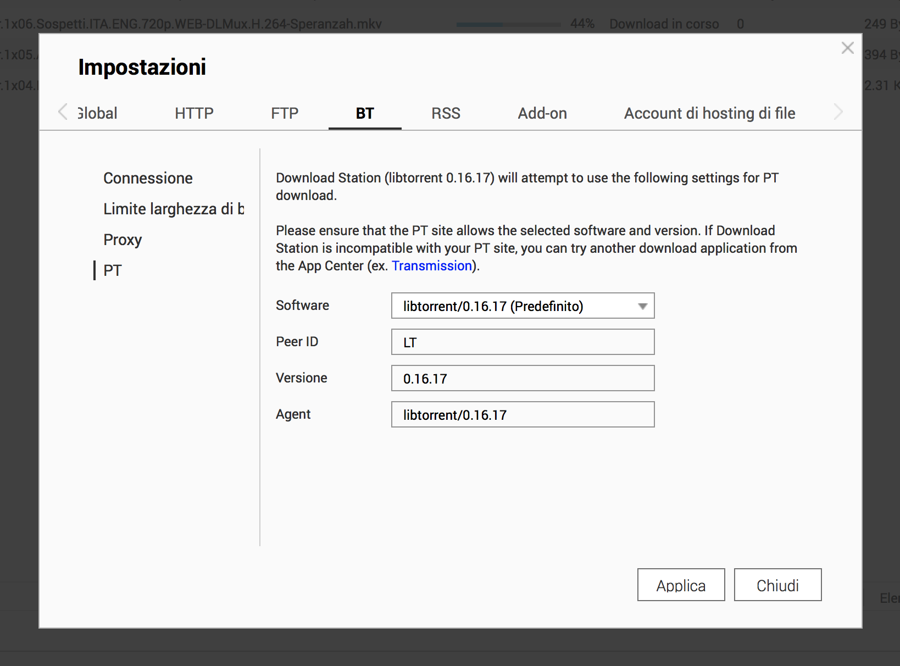Expand the Software dropdown arrow
900x666 pixels.
coord(642,306)
